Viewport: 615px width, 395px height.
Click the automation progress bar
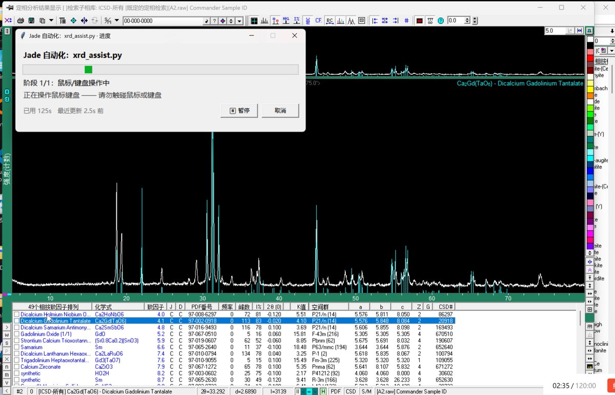point(160,70)
